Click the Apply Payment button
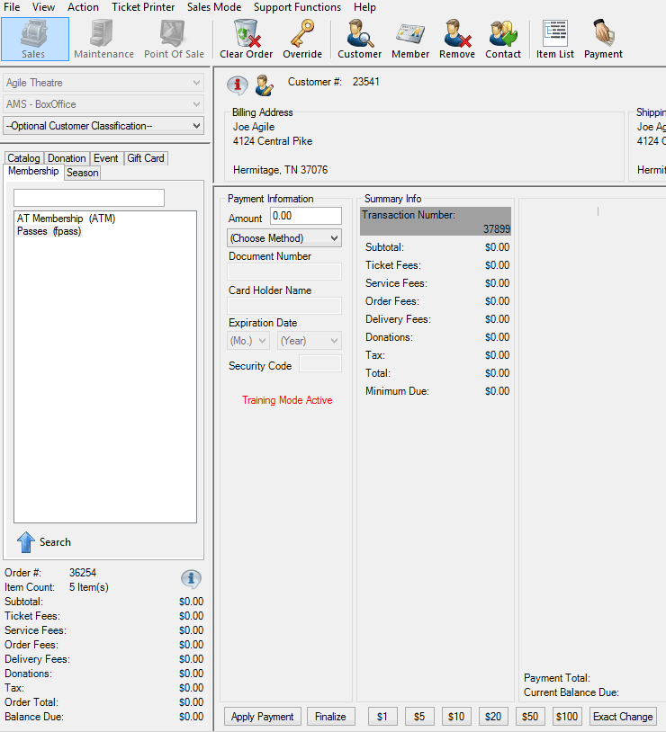This screenshot has width=666, height=732. [262, 717]
